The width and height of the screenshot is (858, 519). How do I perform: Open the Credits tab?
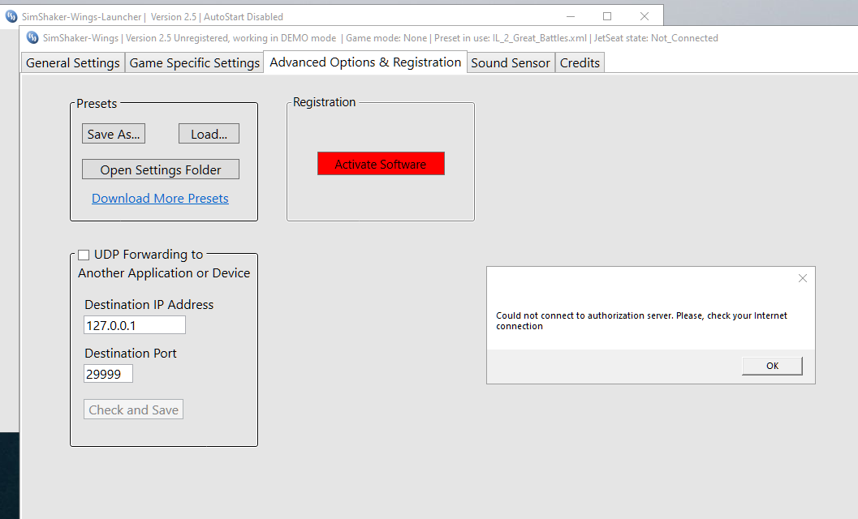tap(580, 63)
